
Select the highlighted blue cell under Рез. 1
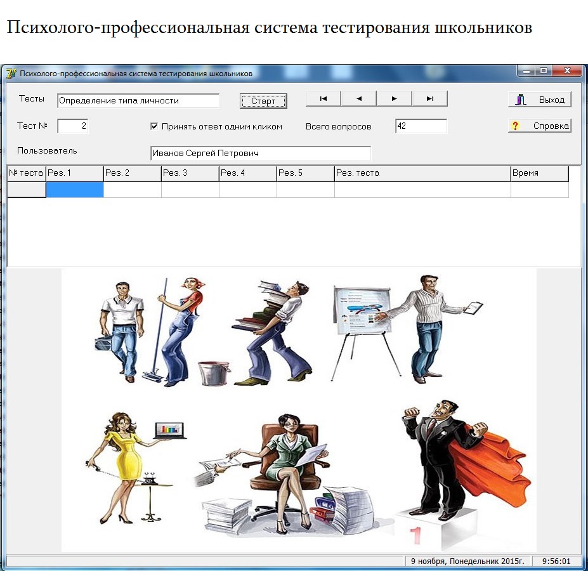(75, 190)
